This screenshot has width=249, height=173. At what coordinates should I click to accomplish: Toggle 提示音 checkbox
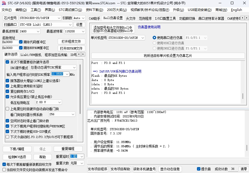(199, 169)
